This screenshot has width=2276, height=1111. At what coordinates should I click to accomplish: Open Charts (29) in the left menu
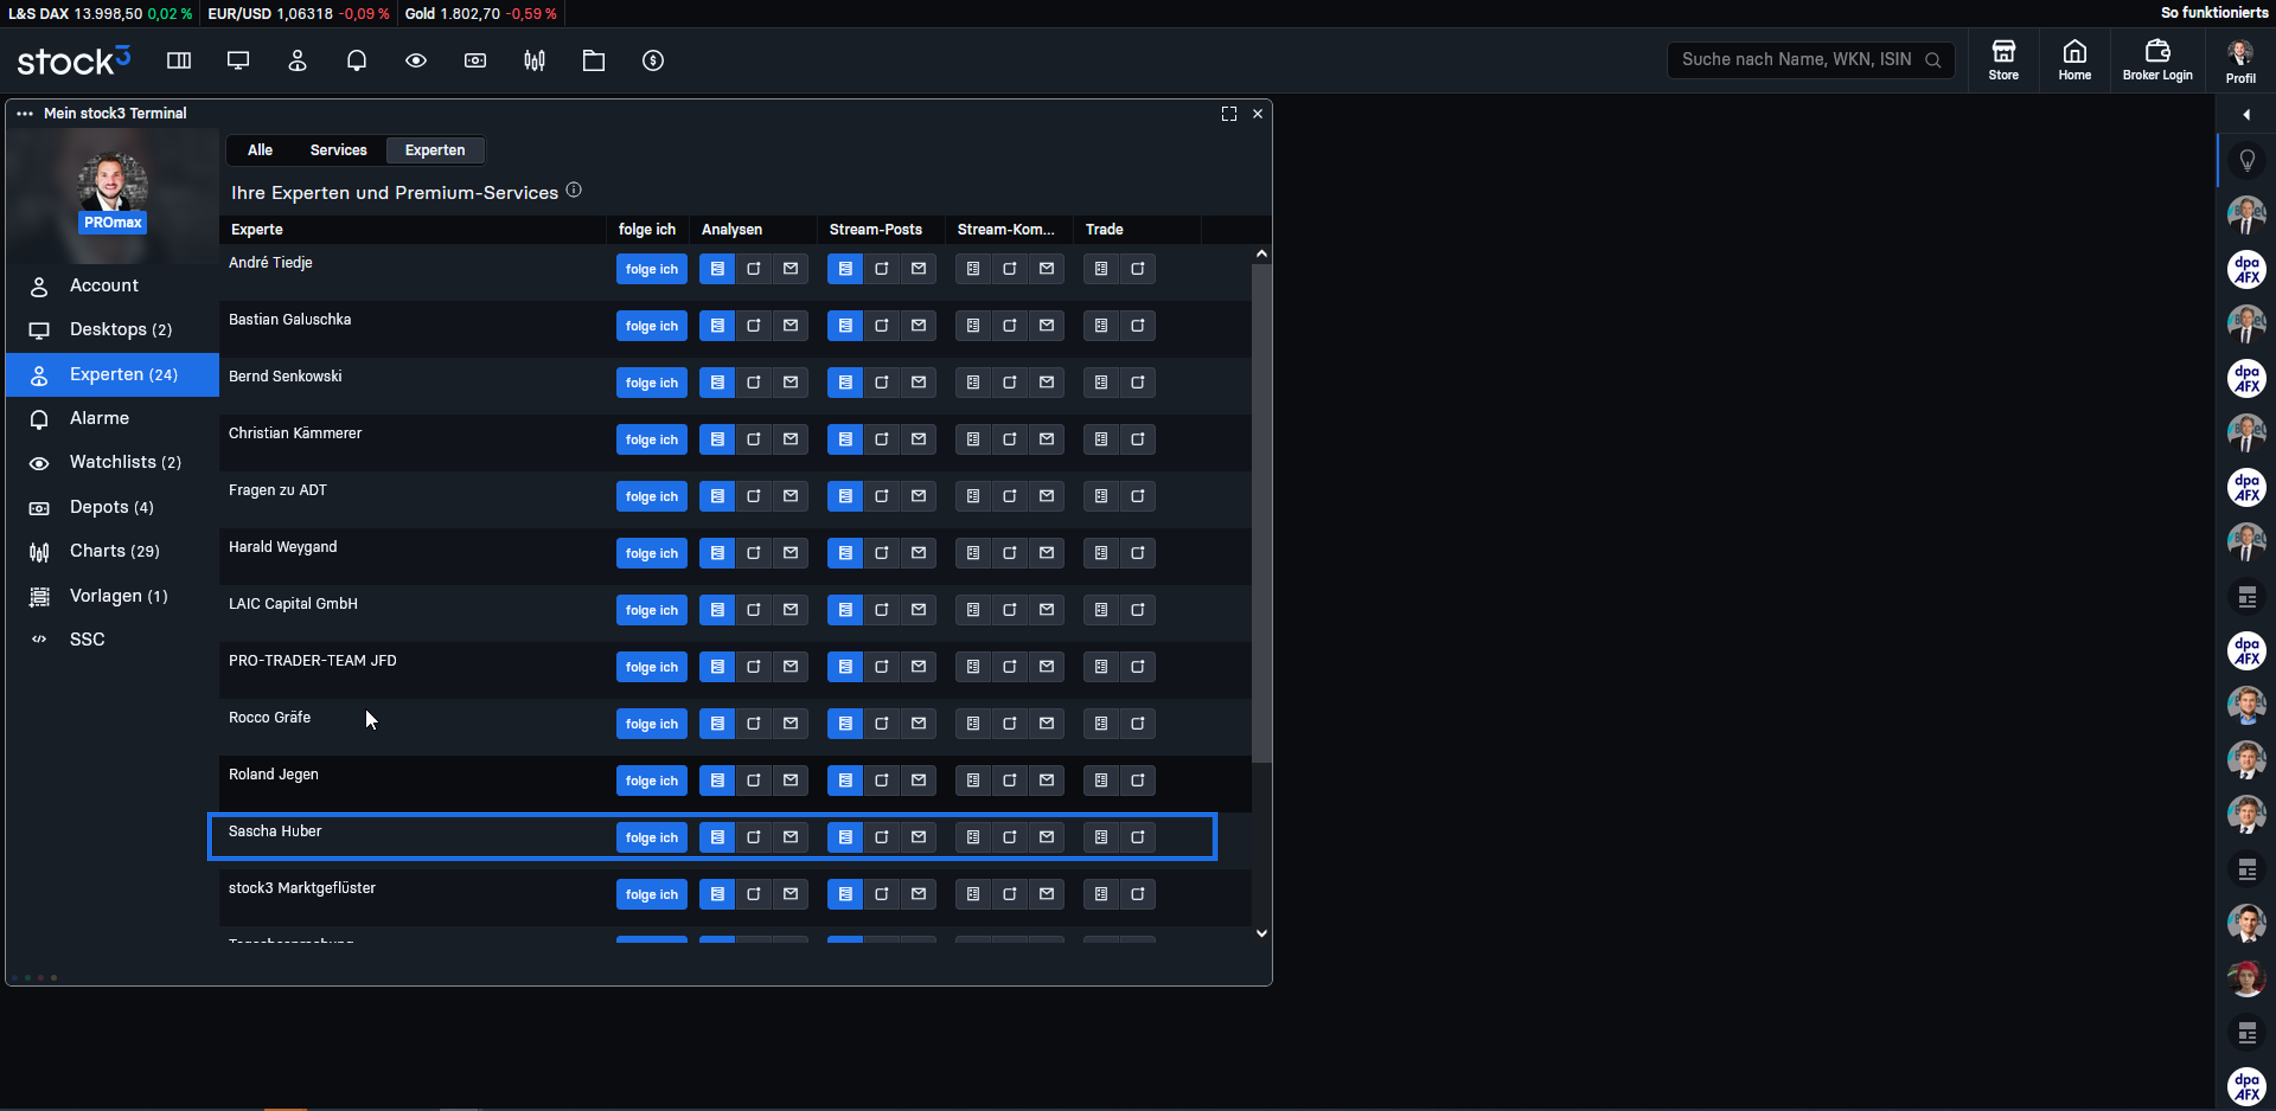[112, 551]
